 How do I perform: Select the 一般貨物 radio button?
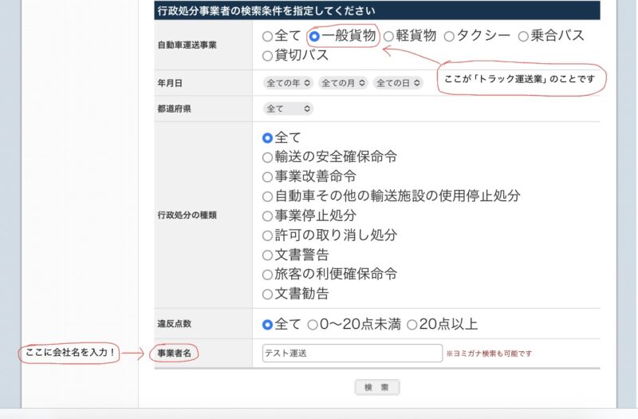(314, 36)
